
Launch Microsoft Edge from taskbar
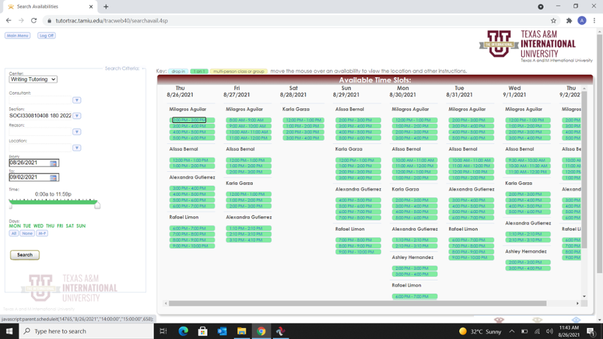[183, 331]
